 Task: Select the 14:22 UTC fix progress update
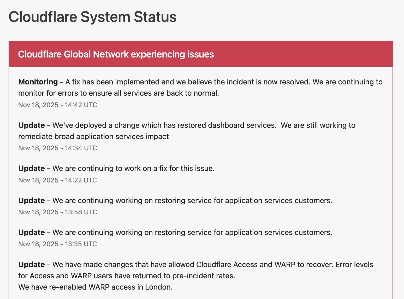[116, 168]
